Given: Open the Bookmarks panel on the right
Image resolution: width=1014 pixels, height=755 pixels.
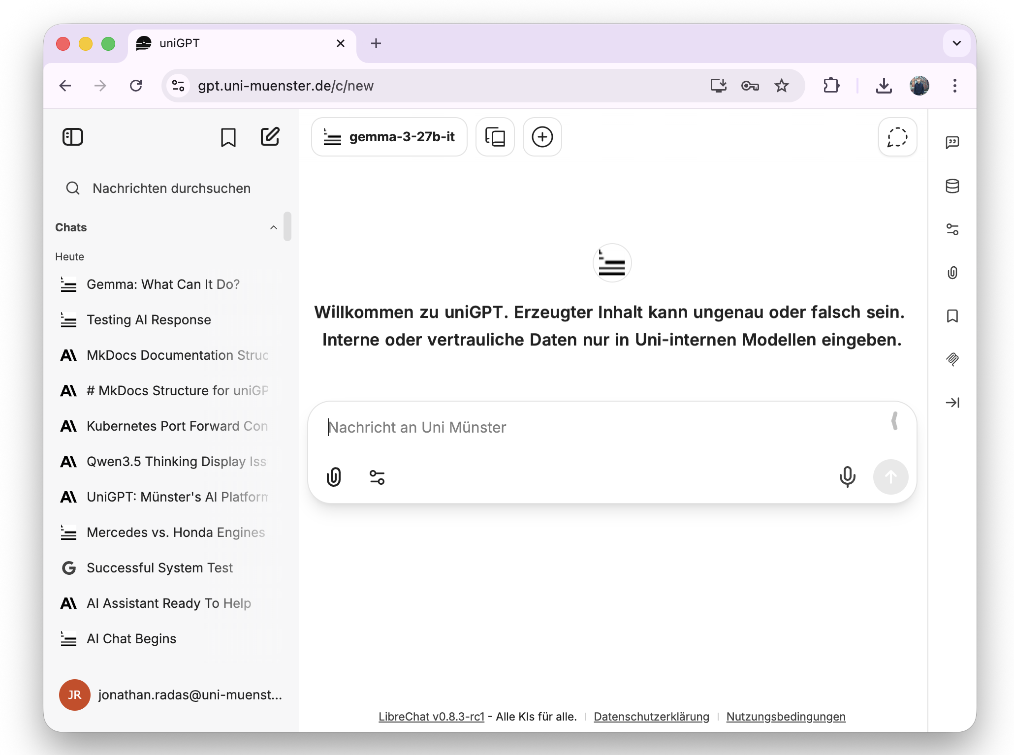Looking at the screenshot, I should point(953,316).
